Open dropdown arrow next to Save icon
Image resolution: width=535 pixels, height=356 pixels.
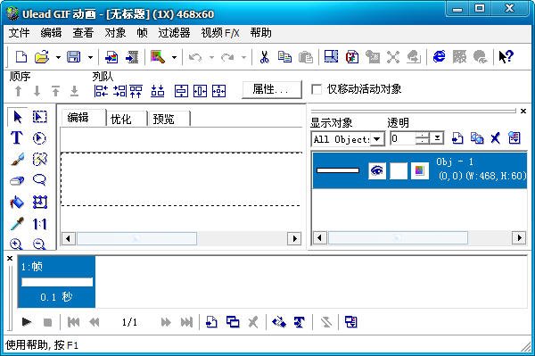(90, 57)
